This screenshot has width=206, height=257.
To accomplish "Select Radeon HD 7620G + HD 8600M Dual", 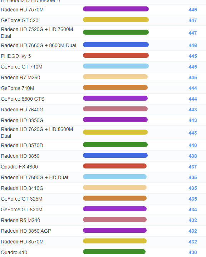I will coord(37,133).
